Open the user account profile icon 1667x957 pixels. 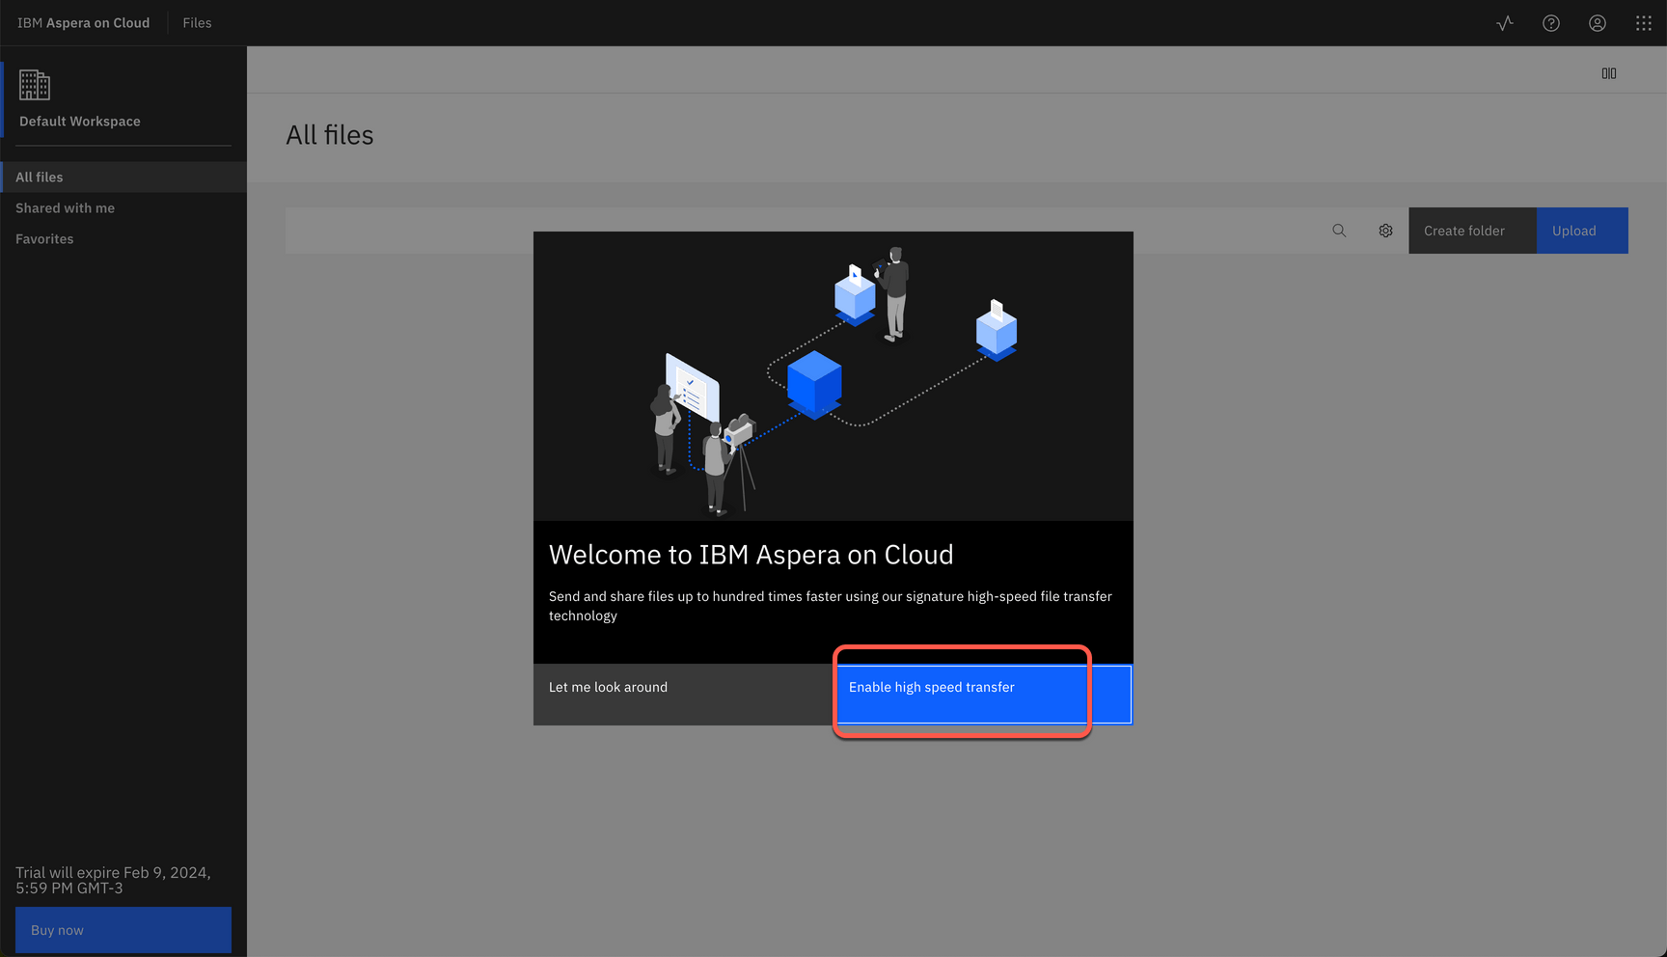click(1597, 22)
